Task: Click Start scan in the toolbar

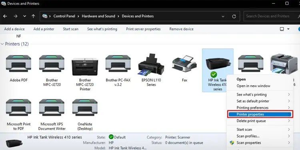Action: tap(70, 29)
